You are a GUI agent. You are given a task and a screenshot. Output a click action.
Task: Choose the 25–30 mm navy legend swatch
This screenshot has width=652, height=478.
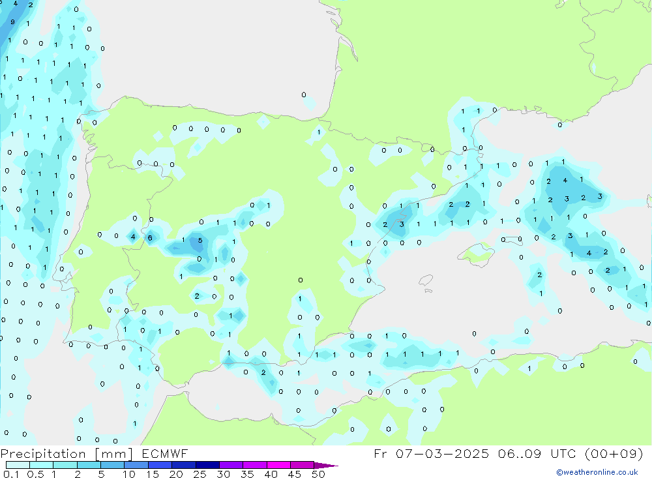[x=207, y=465]
